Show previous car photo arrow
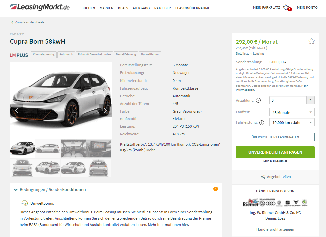 (16, 111)
